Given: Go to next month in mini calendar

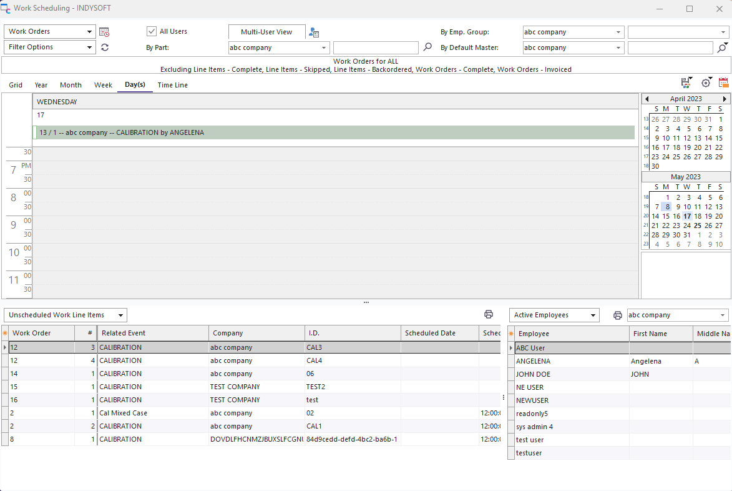Looking at the screenshot, I should click(x=725, y=99).
